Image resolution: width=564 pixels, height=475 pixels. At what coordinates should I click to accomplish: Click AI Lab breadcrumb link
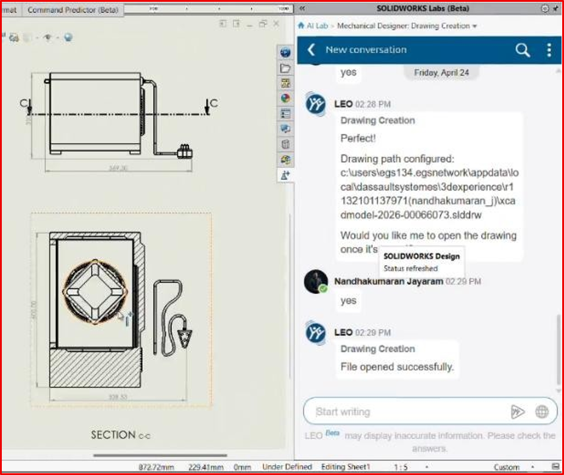(x=317, y=26)
